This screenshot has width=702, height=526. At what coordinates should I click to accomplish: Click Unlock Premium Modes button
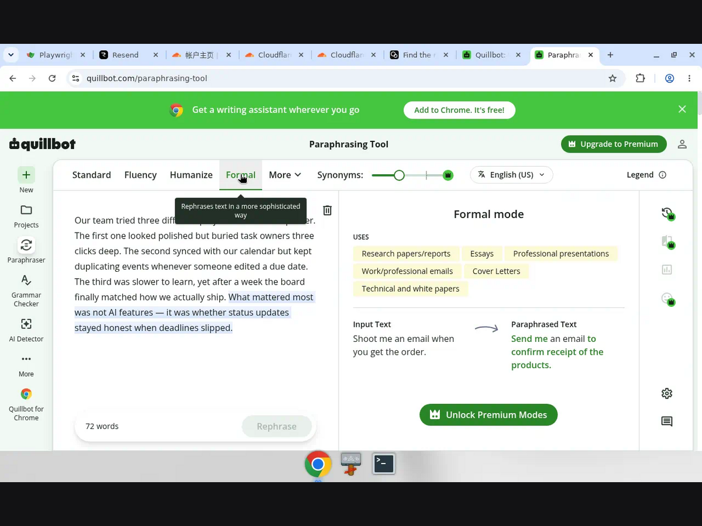(x=488, y=414)
